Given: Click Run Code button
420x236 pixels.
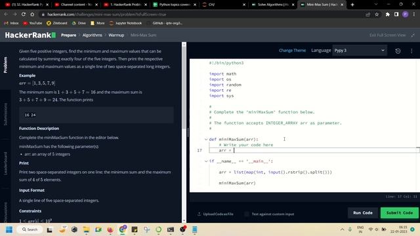Looking at the screenshot, I should point(363,212).
